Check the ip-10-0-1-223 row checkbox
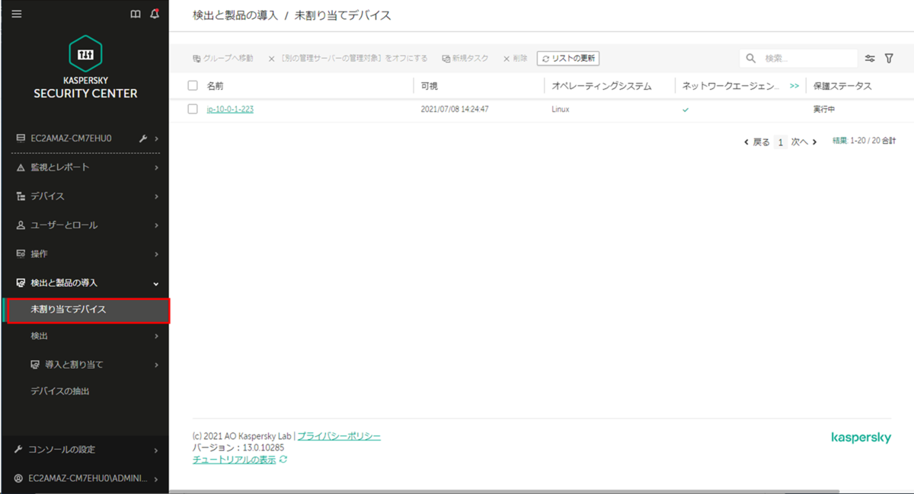This screenshot has width=914, height=494. point(193,109)
